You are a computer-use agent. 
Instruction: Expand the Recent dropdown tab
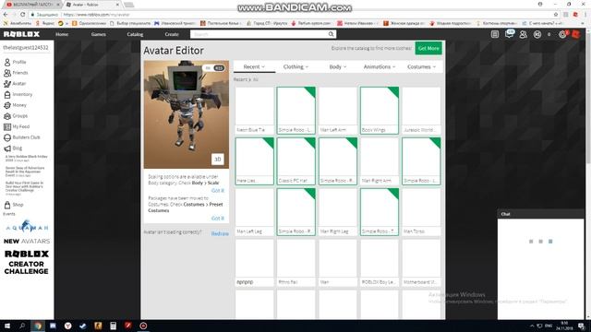254,66
